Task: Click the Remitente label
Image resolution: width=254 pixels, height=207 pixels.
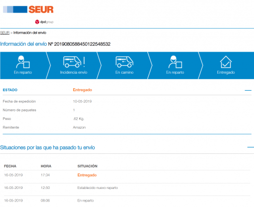Action: tap(11, 127)
